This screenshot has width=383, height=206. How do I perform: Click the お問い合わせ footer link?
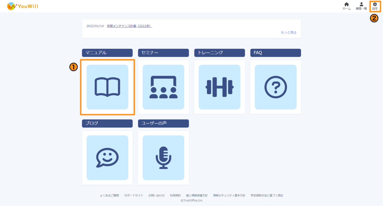click(156, 196)
